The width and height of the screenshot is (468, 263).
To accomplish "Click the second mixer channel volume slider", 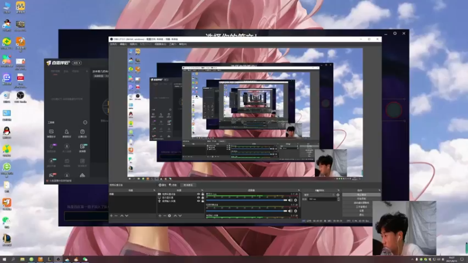I will [x=246, y=211].
